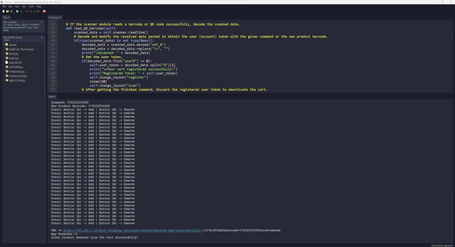Close the main.py editor tab
Viewport: 455px width, 247px height.
point(60,17)
